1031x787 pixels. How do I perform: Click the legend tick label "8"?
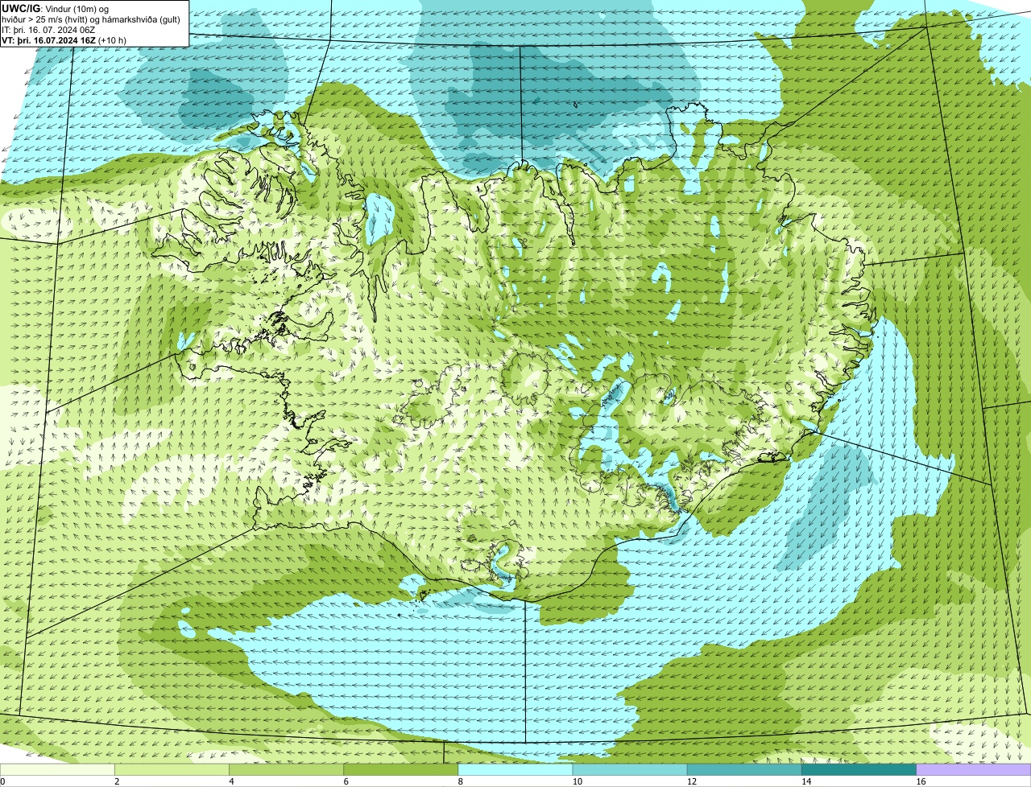pos(460,781)
